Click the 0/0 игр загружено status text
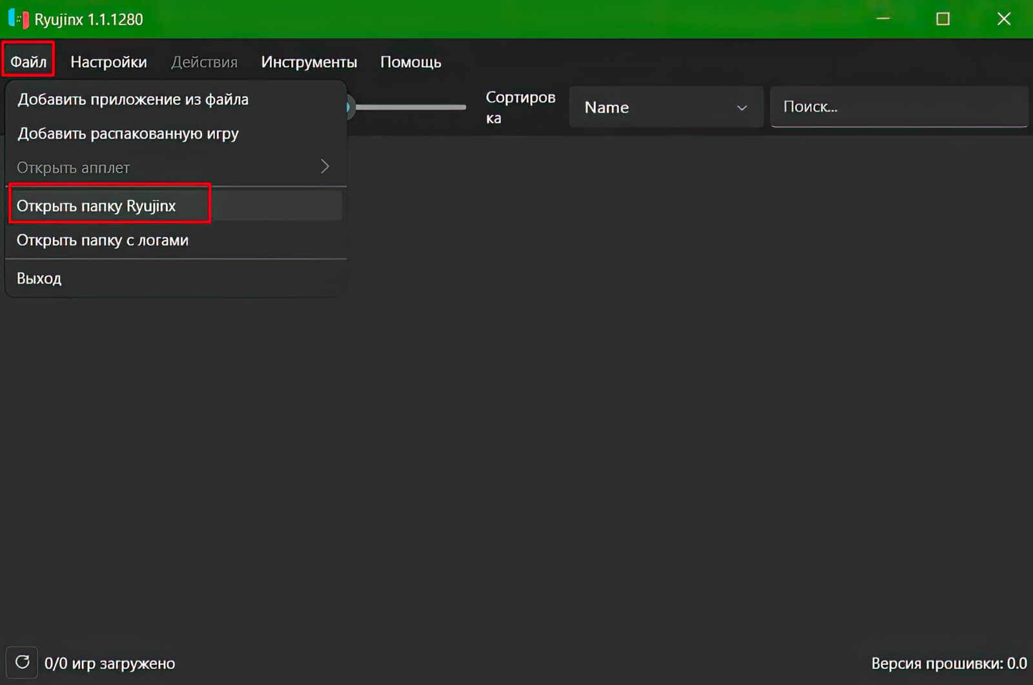Screen dimensions: 1033x685 tap(110, 663)
